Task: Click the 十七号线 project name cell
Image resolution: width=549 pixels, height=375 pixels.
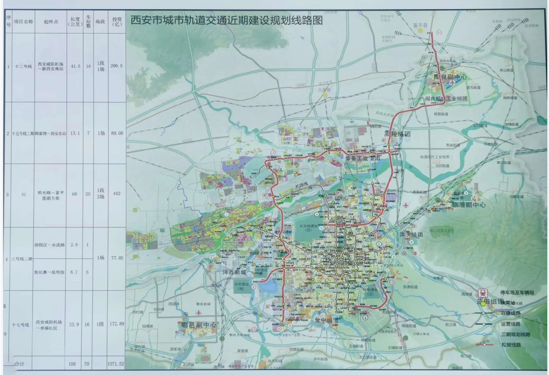Action: [20, 325]
